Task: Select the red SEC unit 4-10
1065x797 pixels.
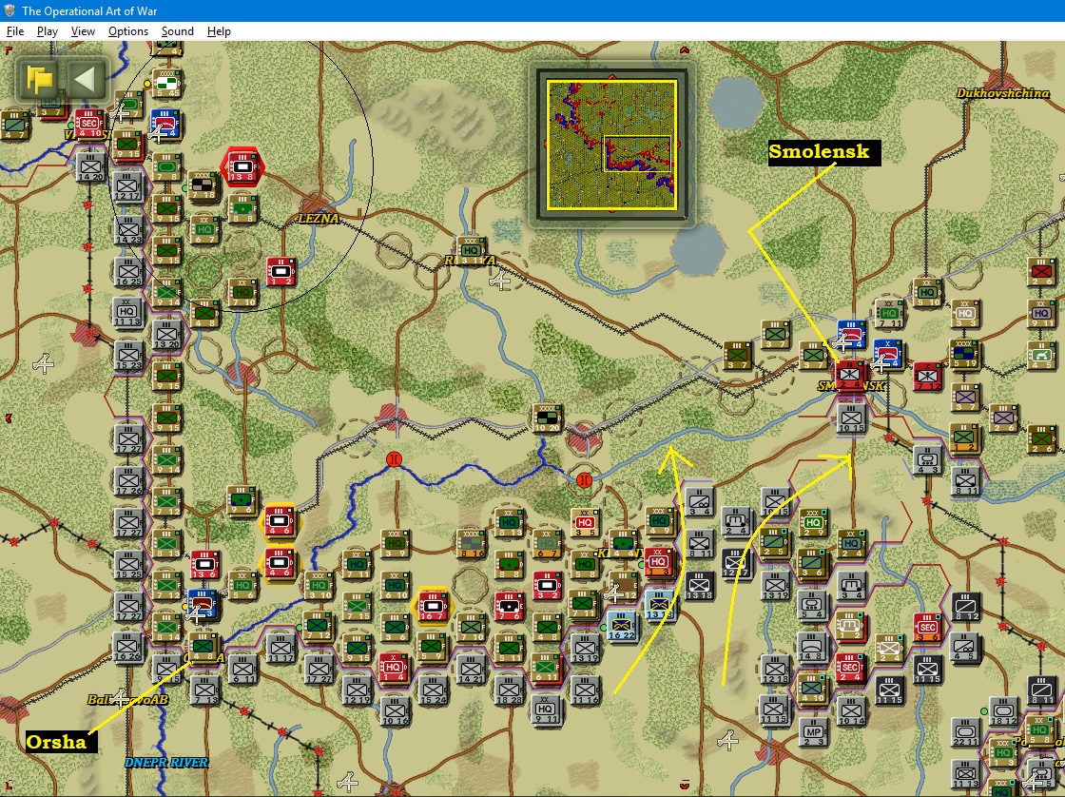Action: (x=88, y=124)
